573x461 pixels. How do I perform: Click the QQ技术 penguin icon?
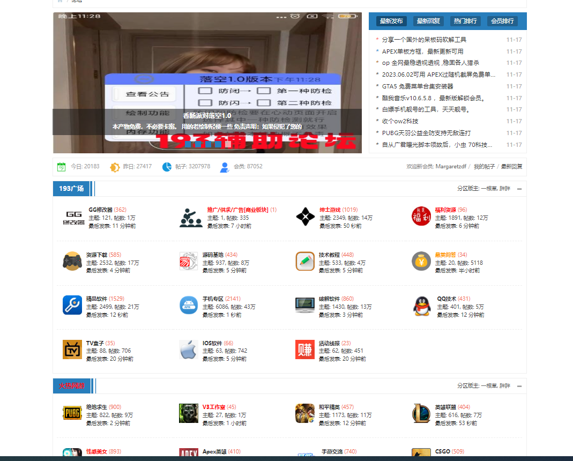point(422,306)
